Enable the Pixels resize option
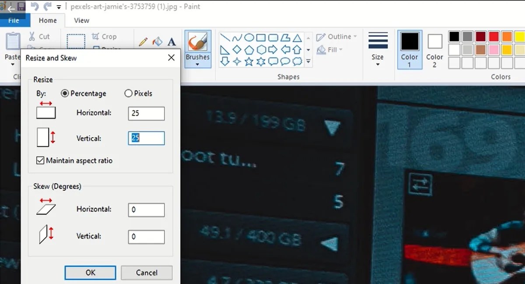 129,93
